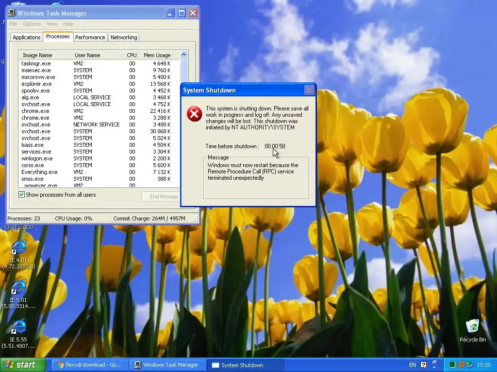
Task: Open the language bar options arrow
Action: [434, 367]
